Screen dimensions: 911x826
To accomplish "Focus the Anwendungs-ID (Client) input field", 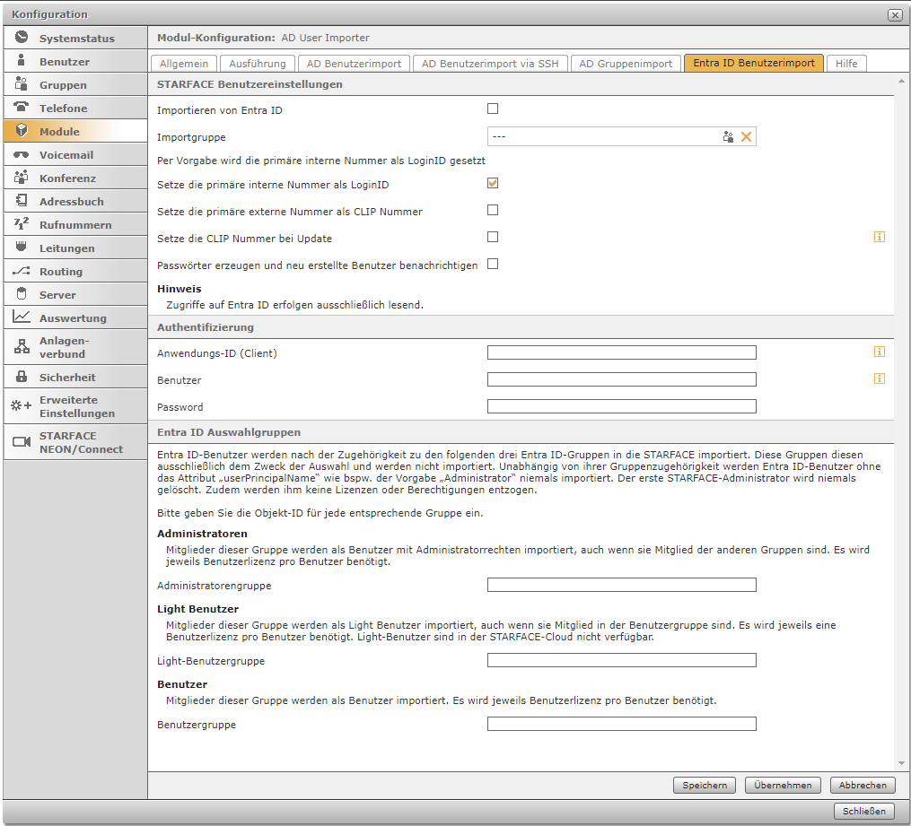I will pyautogui.click(x=622, y=352).
